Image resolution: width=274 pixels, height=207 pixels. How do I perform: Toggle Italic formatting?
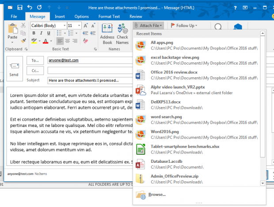tap(41, 33)
